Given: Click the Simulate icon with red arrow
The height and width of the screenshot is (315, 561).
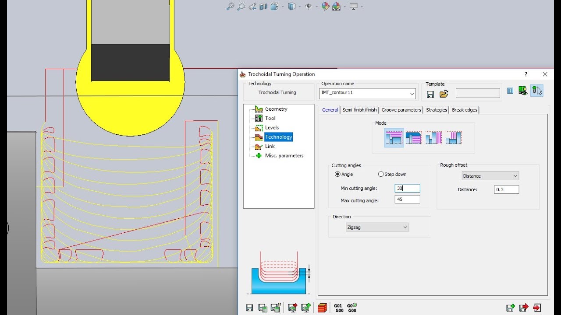Looking at the screenshot, I should click(x=292, y=308).
